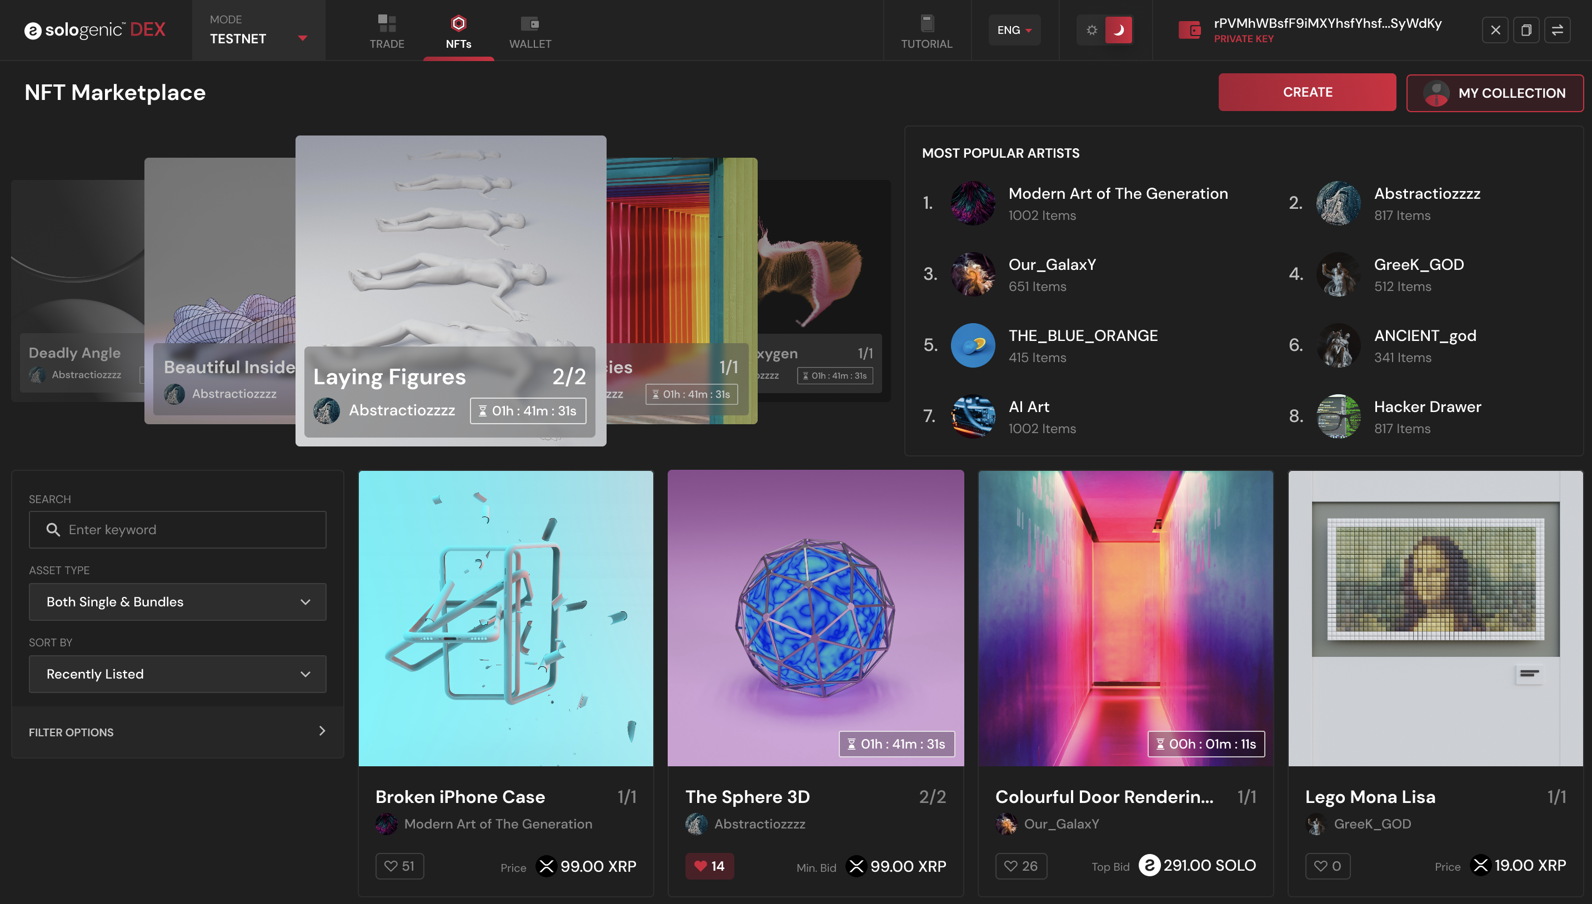Image resolution: width=1592 pixels, height=904 pixels.
Task: Click the Create button
Action: coord(1307,92)
